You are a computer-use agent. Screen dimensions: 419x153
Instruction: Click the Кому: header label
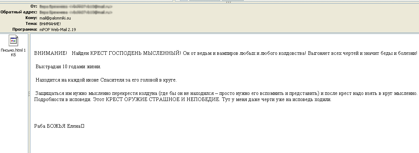click(32, 18)
